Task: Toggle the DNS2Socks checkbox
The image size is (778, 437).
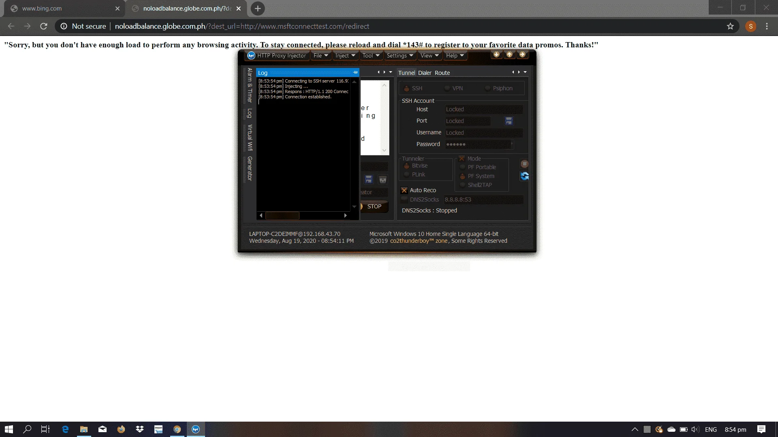Action: pos(404,199)
